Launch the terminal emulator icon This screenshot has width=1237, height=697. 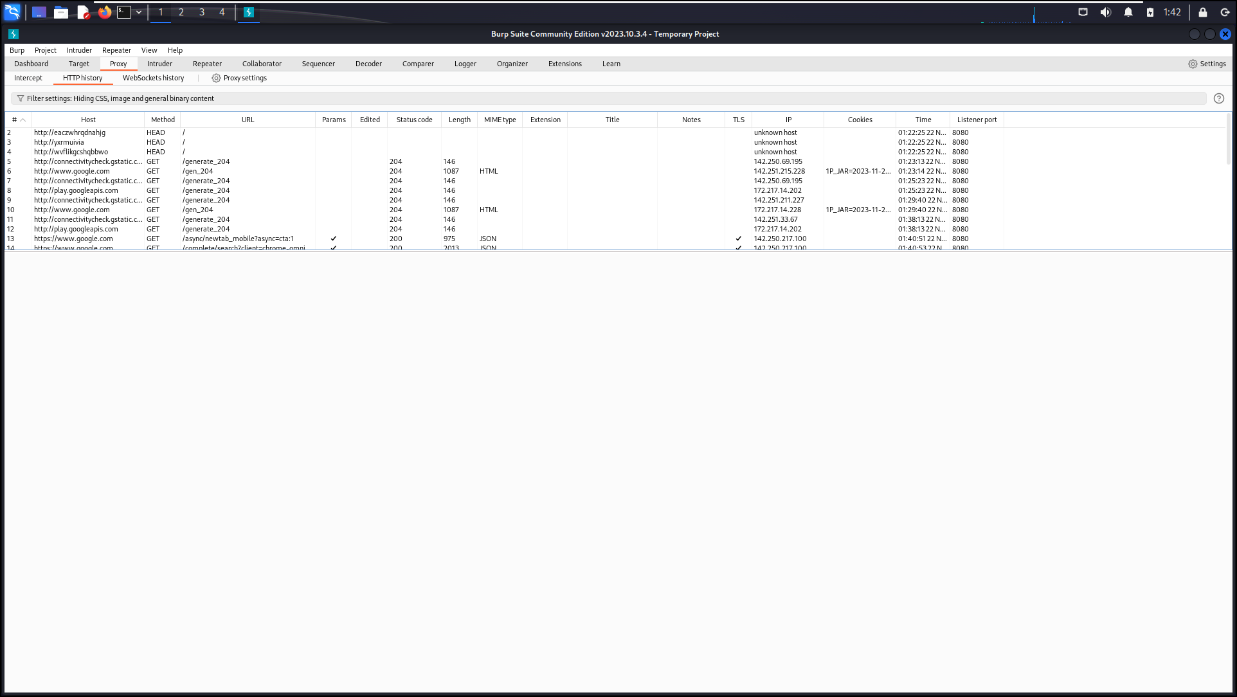(x=124, y=12)
